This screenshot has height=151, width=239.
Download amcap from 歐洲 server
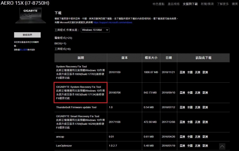(205, 137)
